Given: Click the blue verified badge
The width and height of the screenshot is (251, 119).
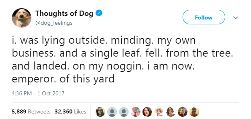Looking at the screenshot, I should [99, 13].
